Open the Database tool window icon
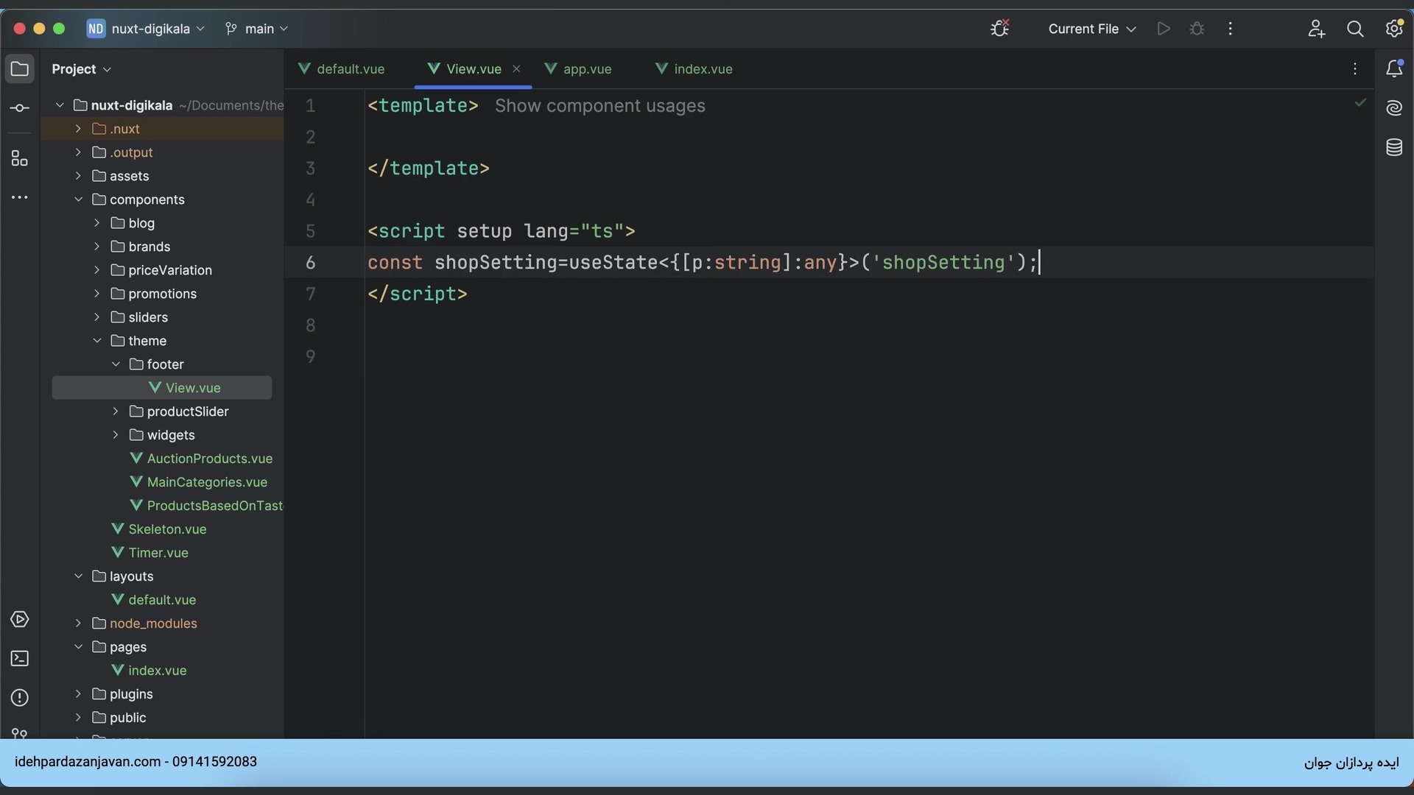The width and height of the screenshot is (1414, 795). pyautogui.click(x=1394, y=148)
